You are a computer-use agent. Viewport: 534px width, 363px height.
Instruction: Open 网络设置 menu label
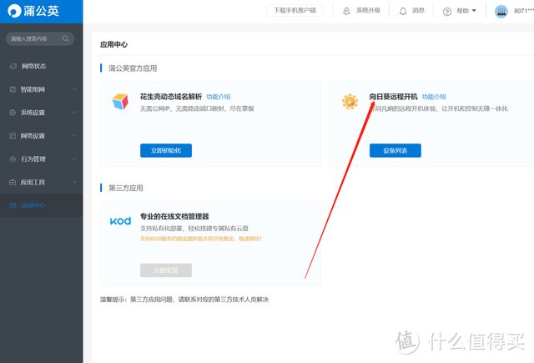click(x=33, y=136)
